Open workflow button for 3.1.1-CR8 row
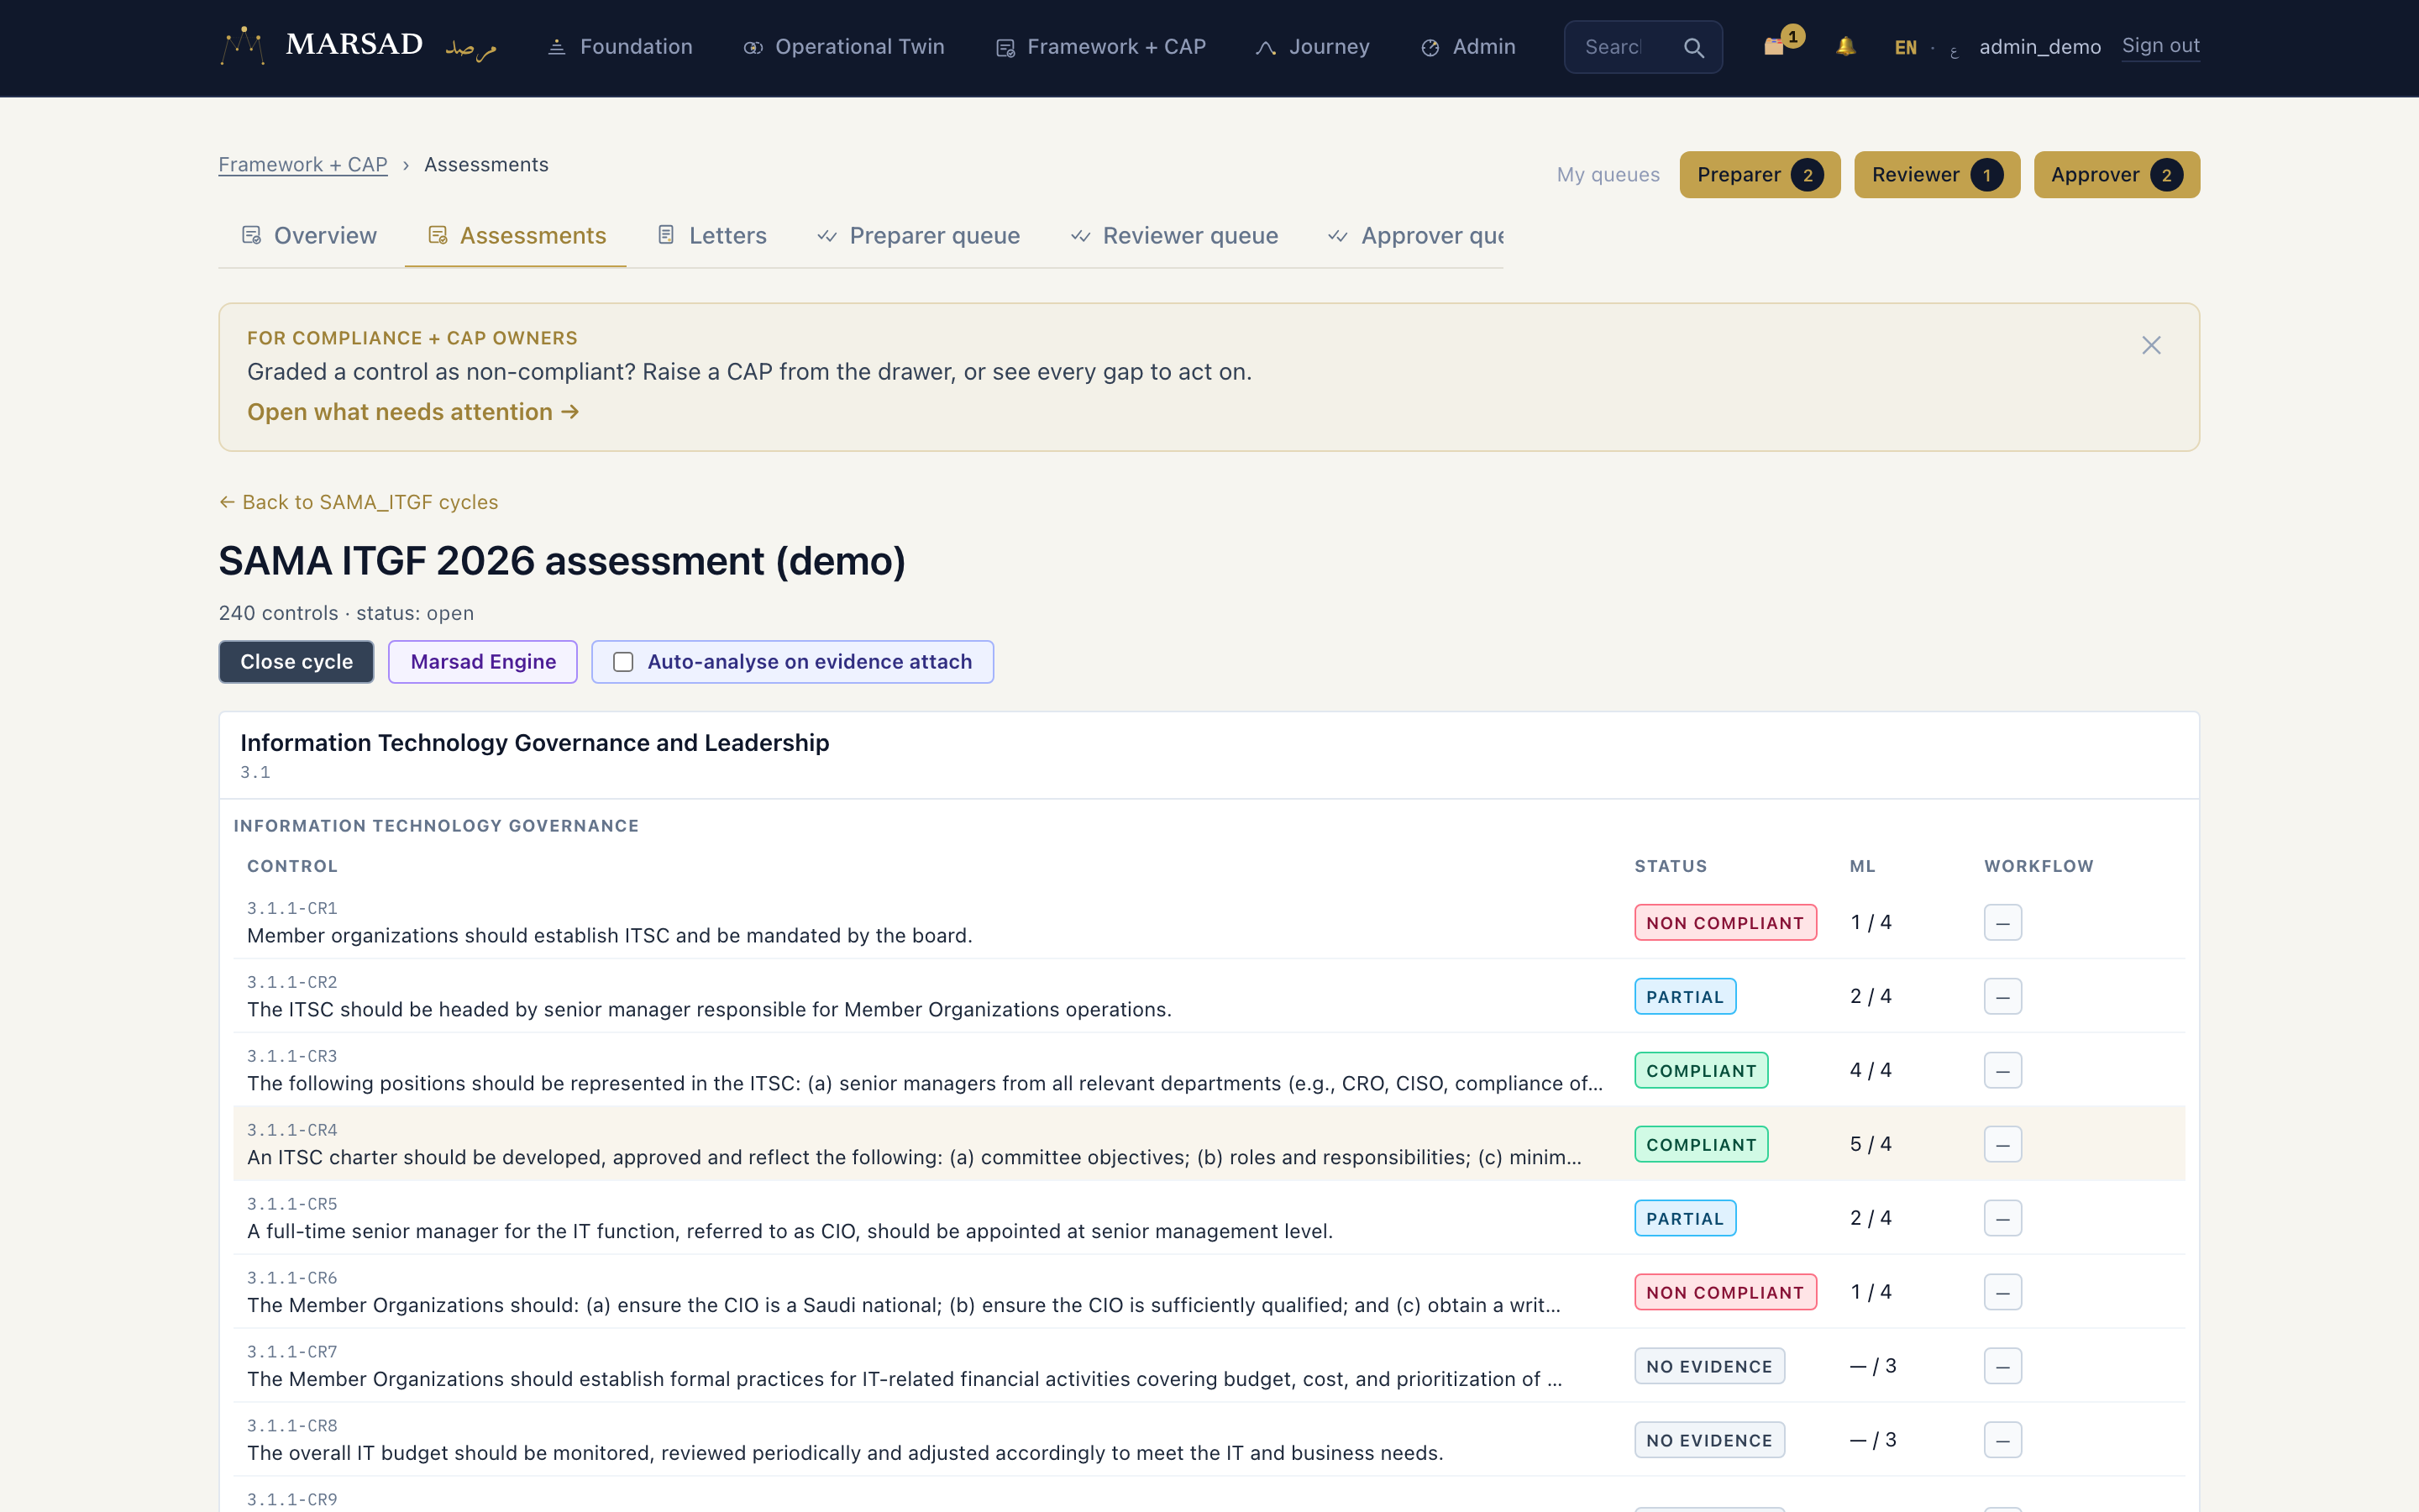 [x=2002, y=1440]
